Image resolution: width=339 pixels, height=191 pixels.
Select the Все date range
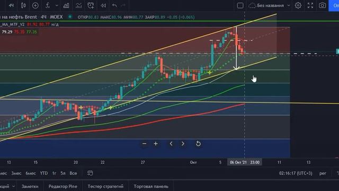pos(73,173)
